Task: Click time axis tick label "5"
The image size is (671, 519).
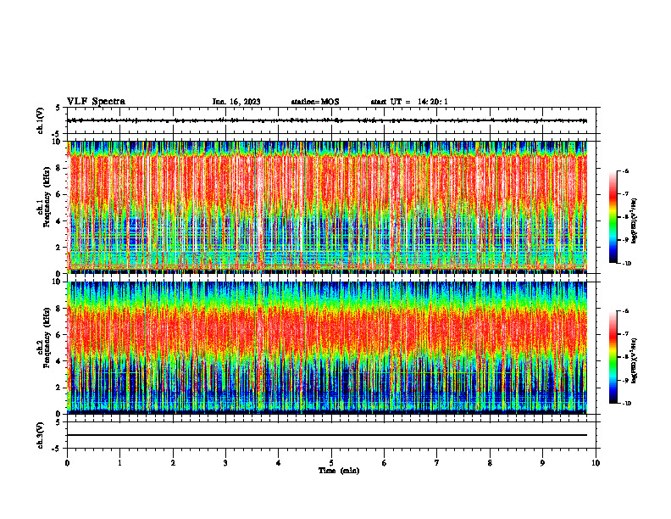Action: 331,463
